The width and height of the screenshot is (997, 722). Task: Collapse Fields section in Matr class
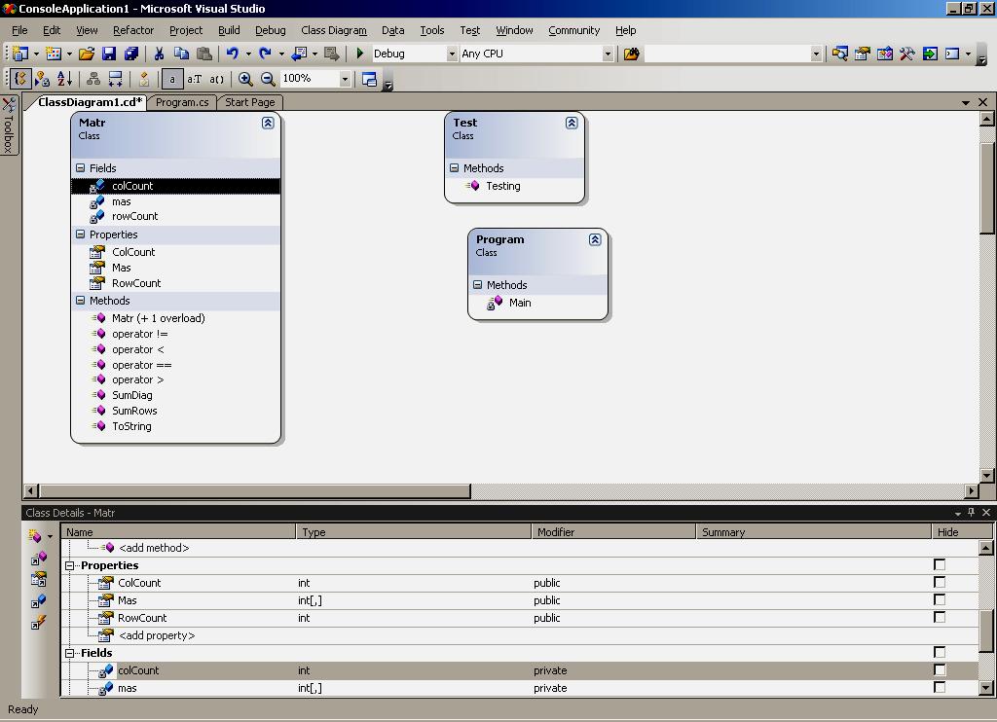(x=80, y=167)
